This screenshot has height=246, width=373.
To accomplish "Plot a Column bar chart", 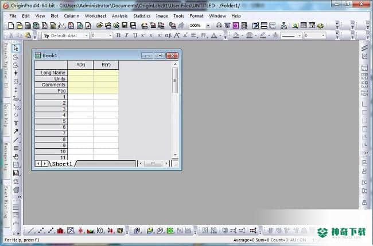I will pos(60,231).
